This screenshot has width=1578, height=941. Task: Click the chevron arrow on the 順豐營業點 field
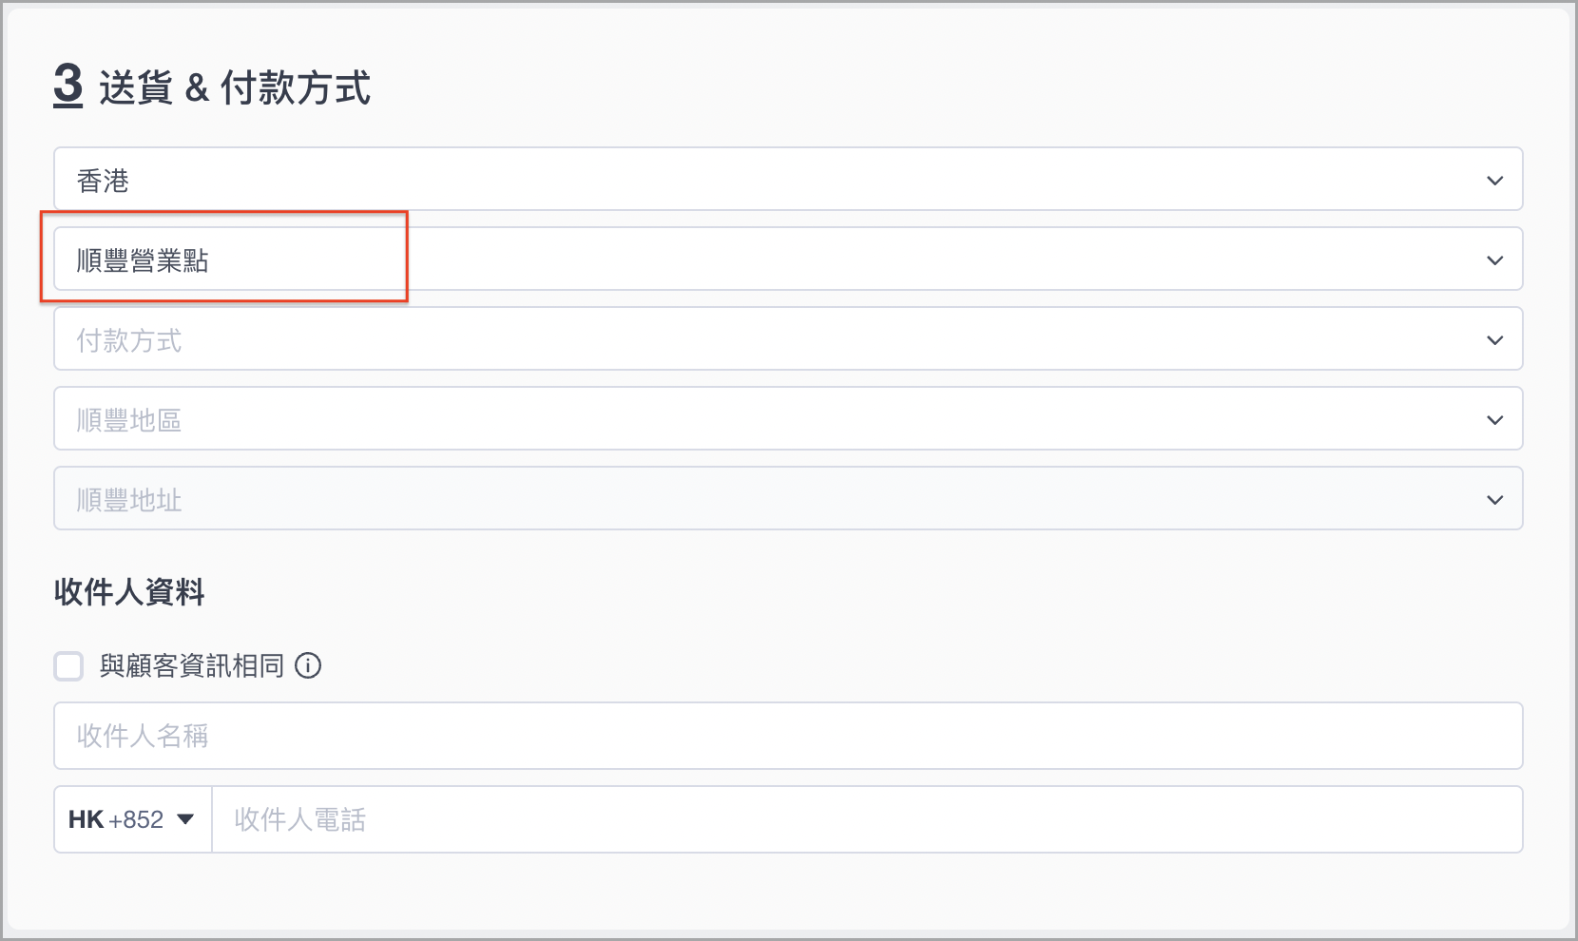click(1495, 260)
